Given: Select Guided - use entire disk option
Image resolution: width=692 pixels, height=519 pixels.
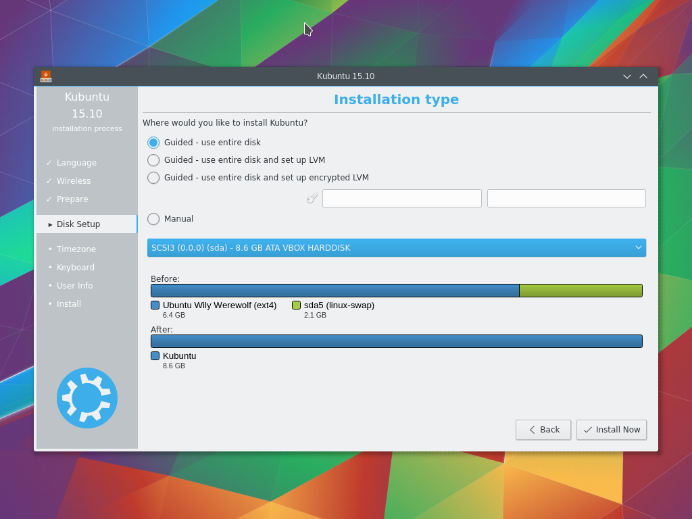Looking at the screenshot, I should point(153,143).
